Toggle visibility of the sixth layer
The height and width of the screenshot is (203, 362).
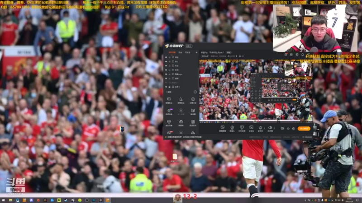tap(166, 78)
